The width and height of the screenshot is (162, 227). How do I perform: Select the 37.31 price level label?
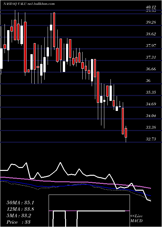tap(151, 57)
